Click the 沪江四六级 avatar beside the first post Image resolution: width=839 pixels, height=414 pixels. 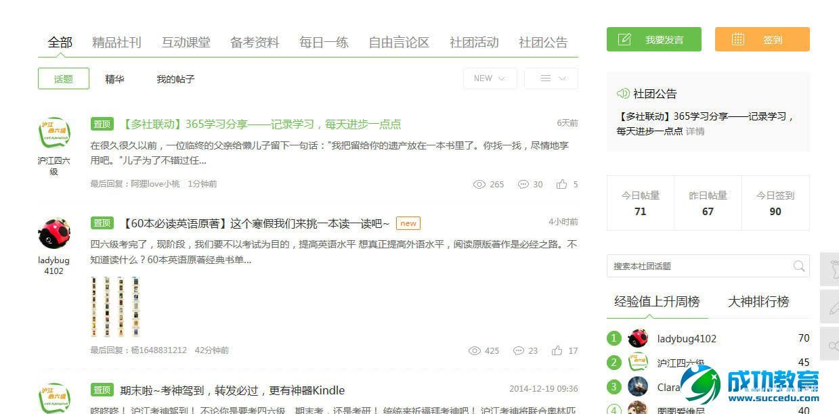[x=53, y=134]
